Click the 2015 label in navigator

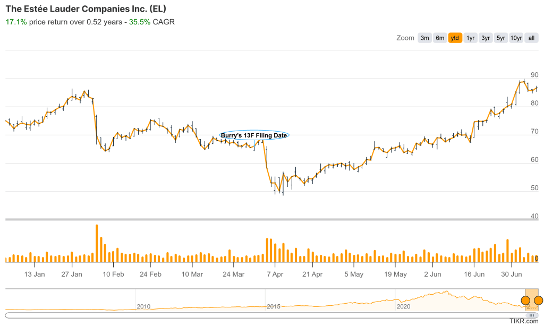point(274,306)
